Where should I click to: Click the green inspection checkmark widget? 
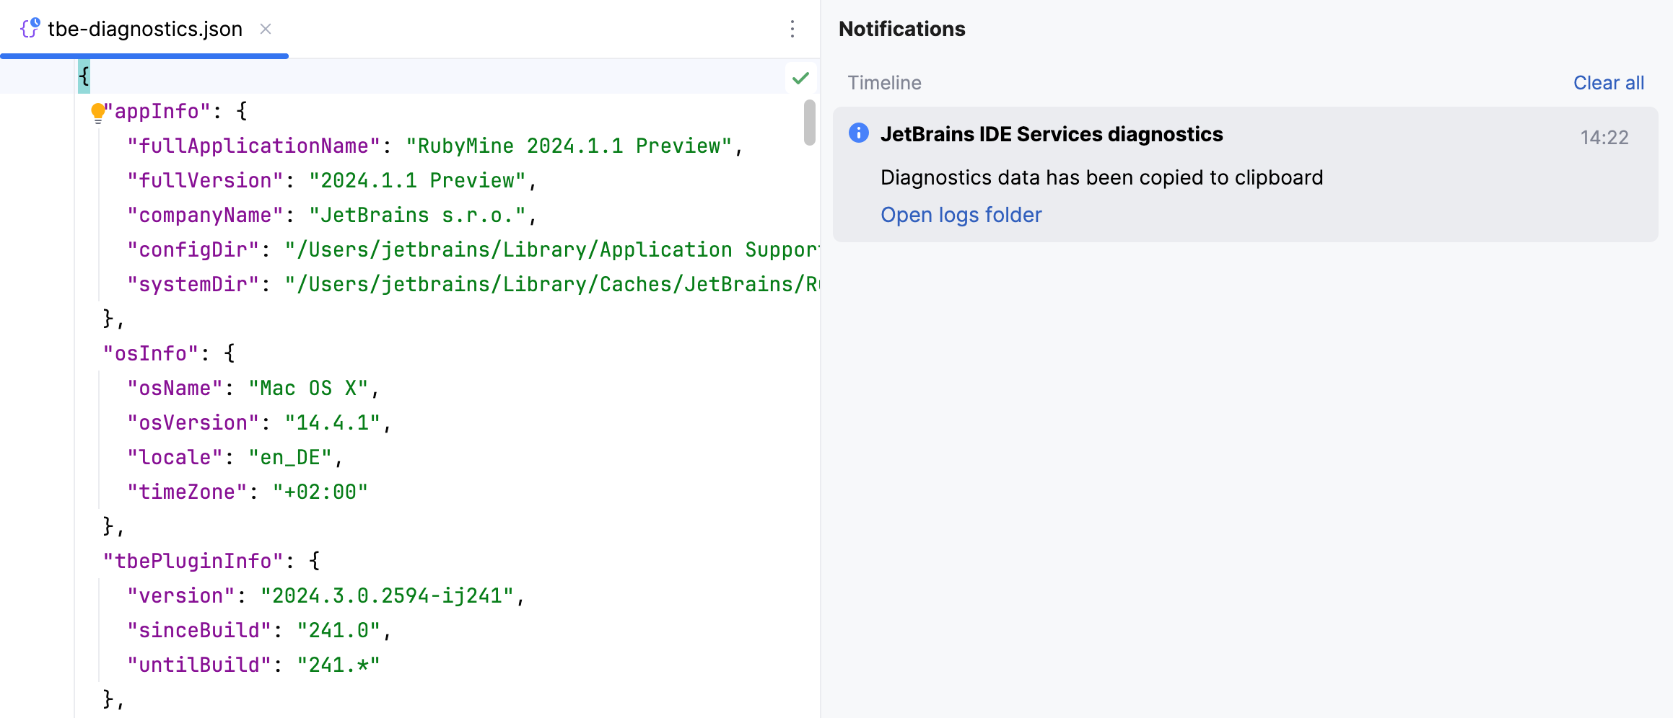pyautogui.click(x=800, y=78)
